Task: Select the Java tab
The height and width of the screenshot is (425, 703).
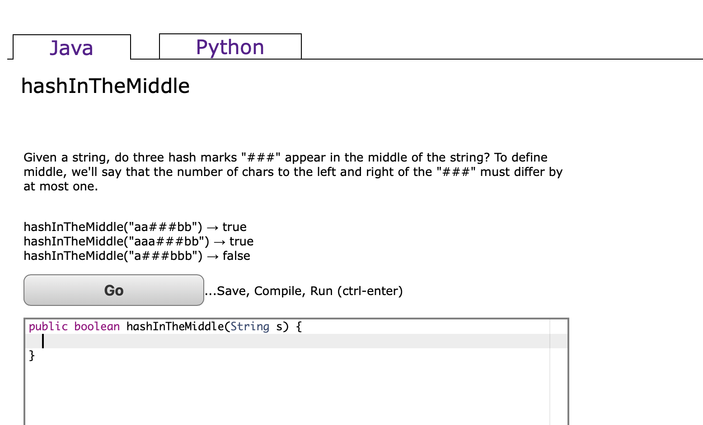Action: 71,47
